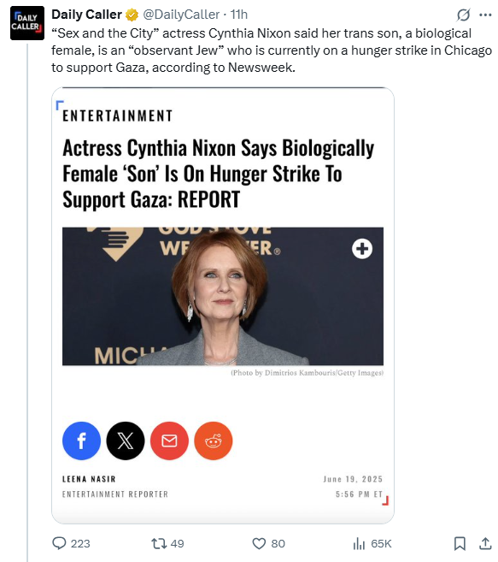The width and height of the screenshot is (498, 562).
Task: Share article via email icon
Action: click(x=169, y=441)
